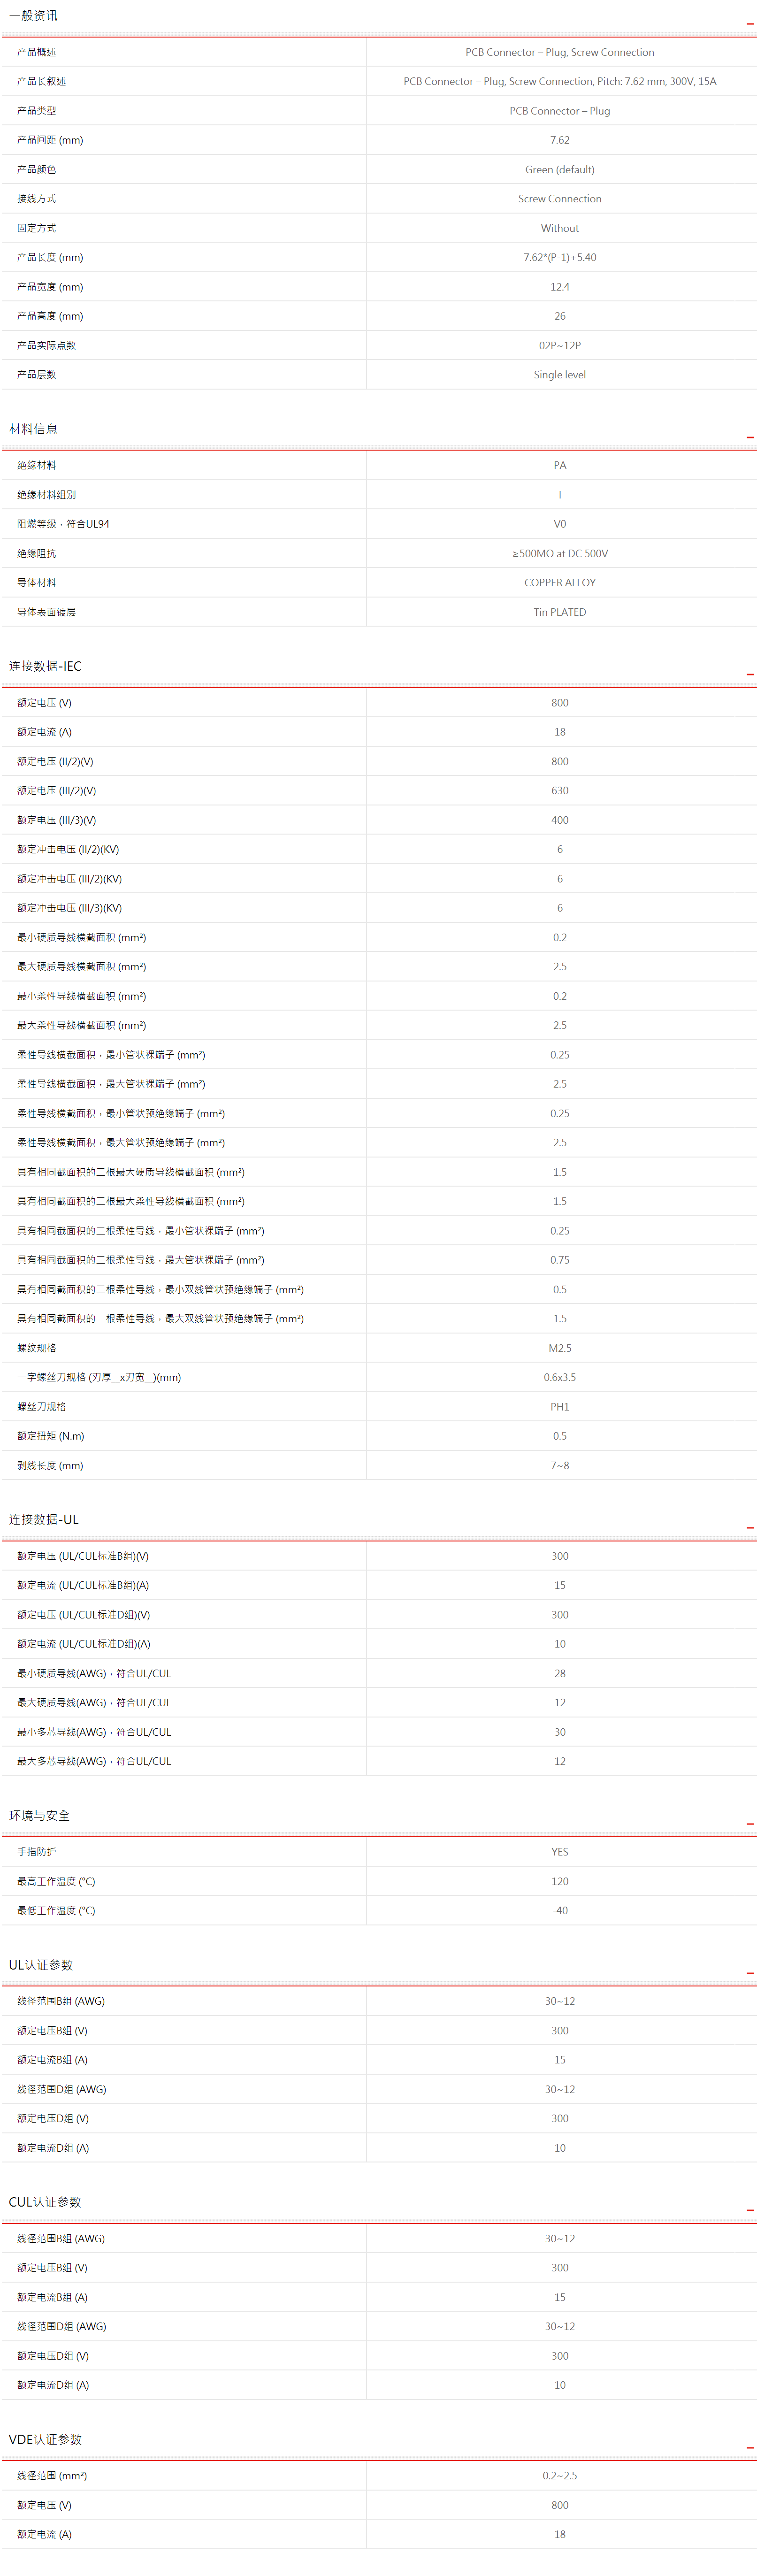Click the 产品概述 row label
Image resolution: width=757 pixels, height=2576 pixels.
point(37,52)
